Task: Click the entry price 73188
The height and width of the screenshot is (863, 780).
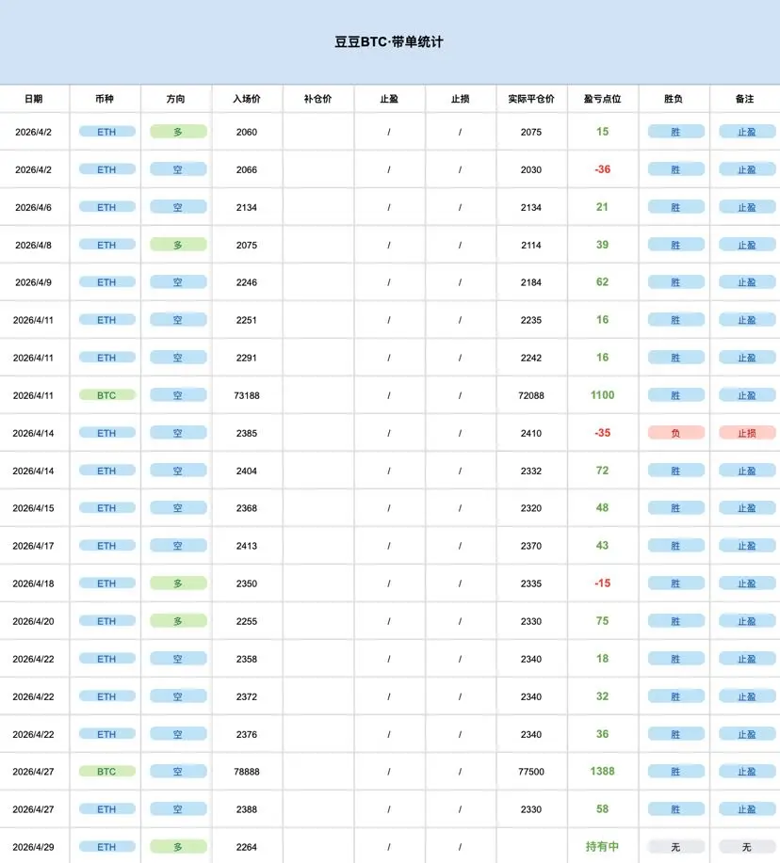Action: click(x=247, y=395)
